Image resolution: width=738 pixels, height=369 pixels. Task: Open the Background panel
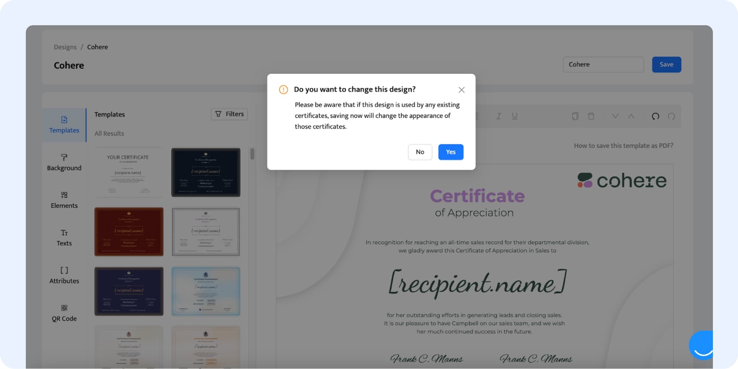pos(64,162)
